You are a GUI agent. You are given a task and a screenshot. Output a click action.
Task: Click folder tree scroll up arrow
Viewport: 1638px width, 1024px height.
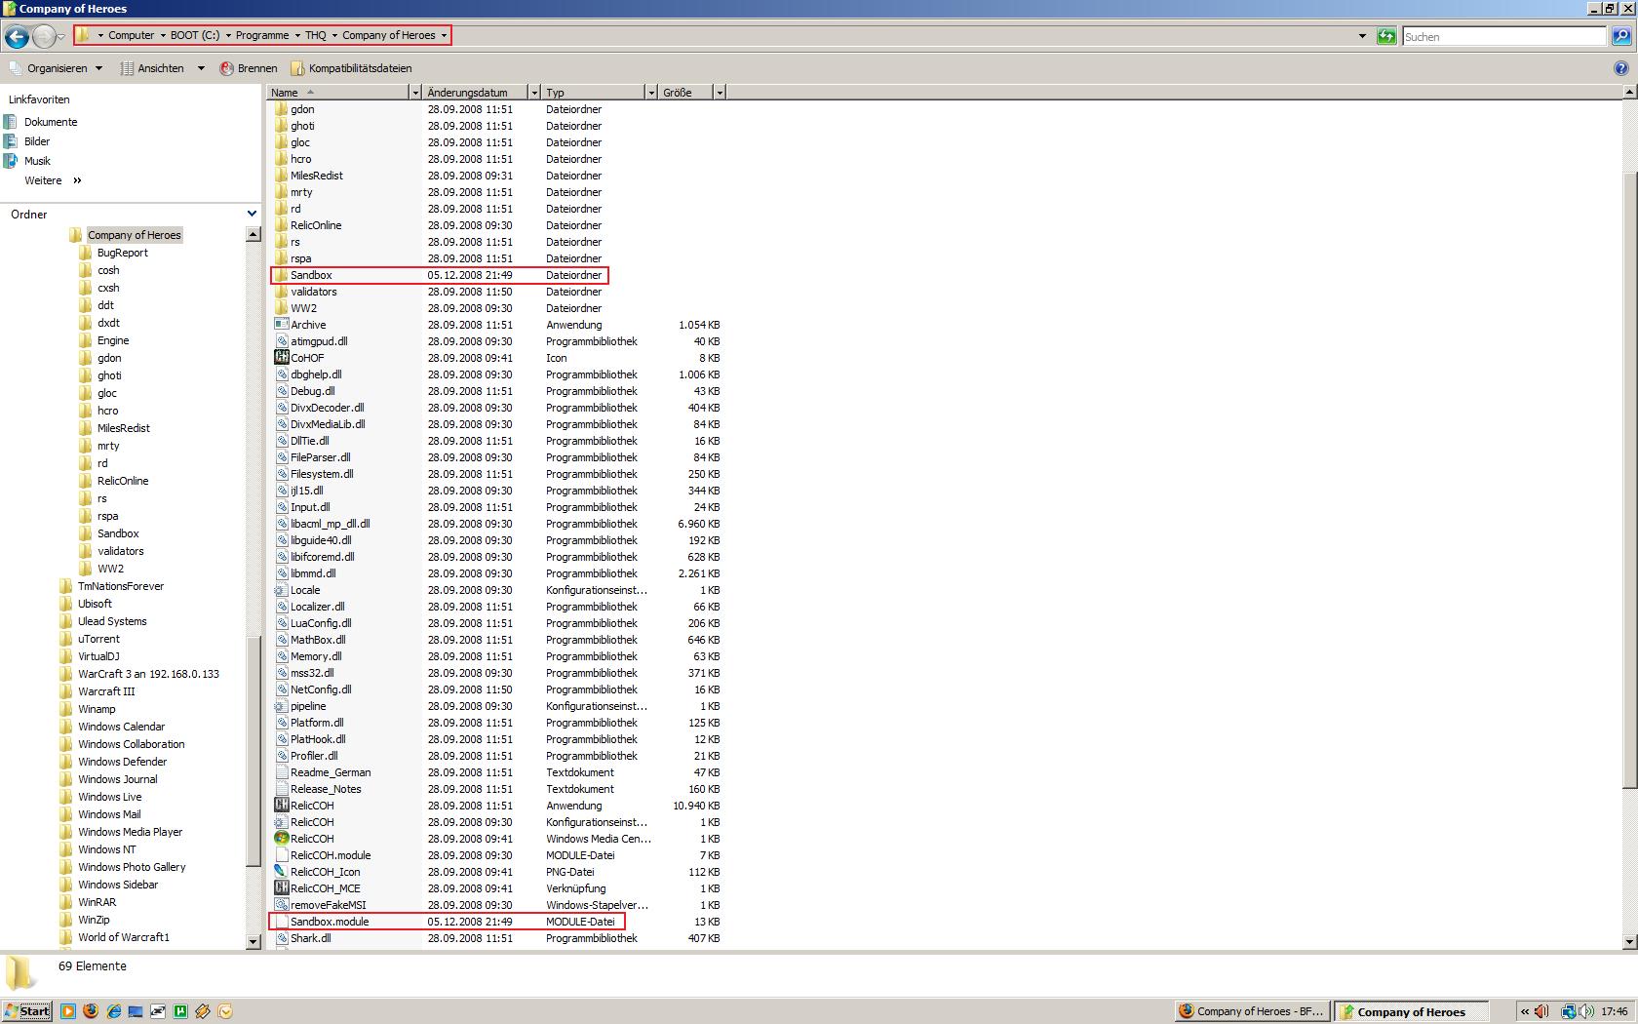[253, 234]
